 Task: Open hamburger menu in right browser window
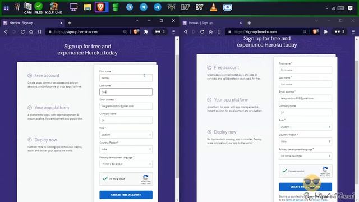pos(353,31)
